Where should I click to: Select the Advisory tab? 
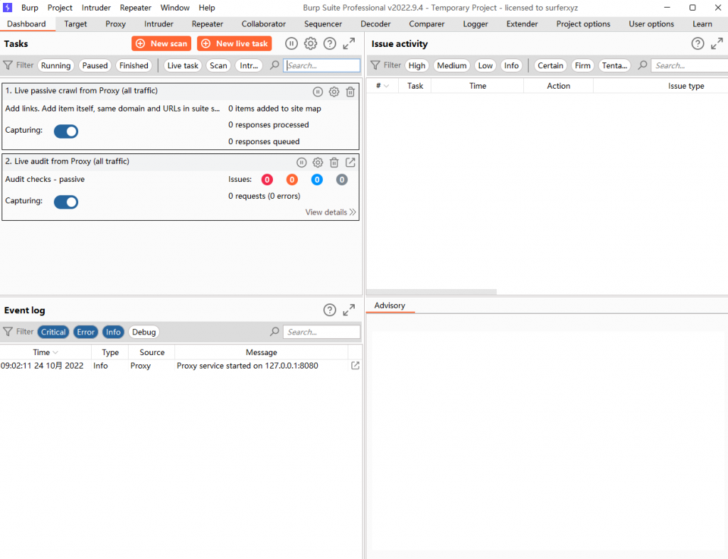tap(390, 305)
